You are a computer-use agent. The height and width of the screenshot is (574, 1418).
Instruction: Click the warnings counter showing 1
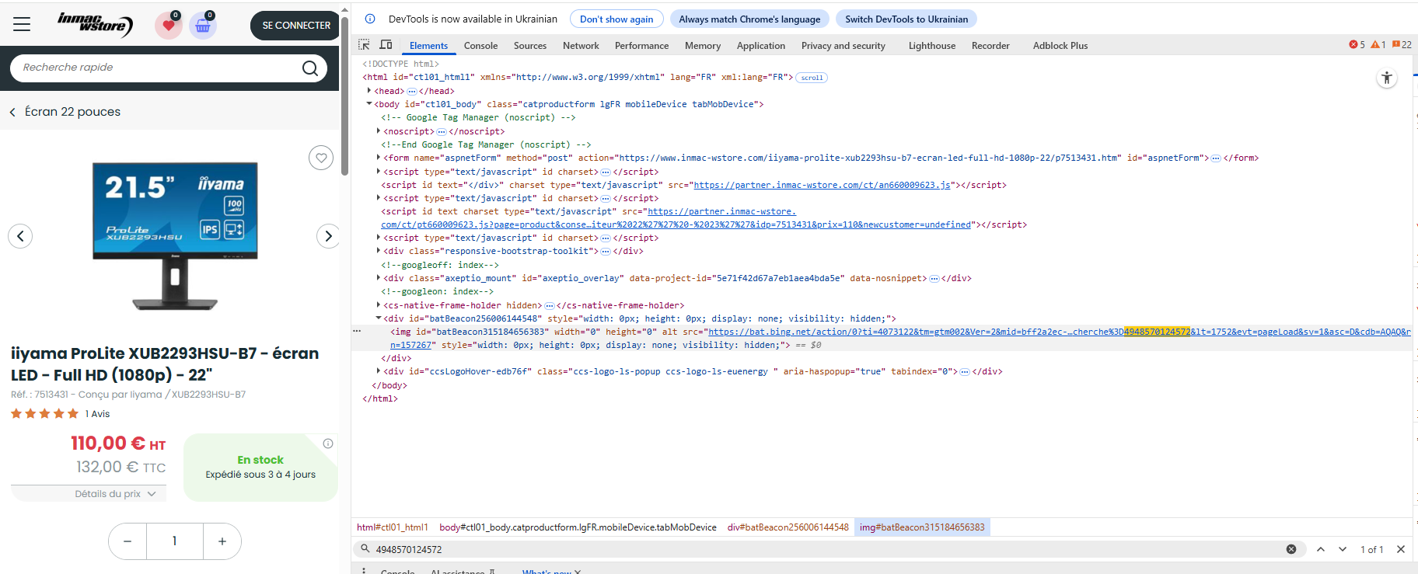(x=1378, y=45)
